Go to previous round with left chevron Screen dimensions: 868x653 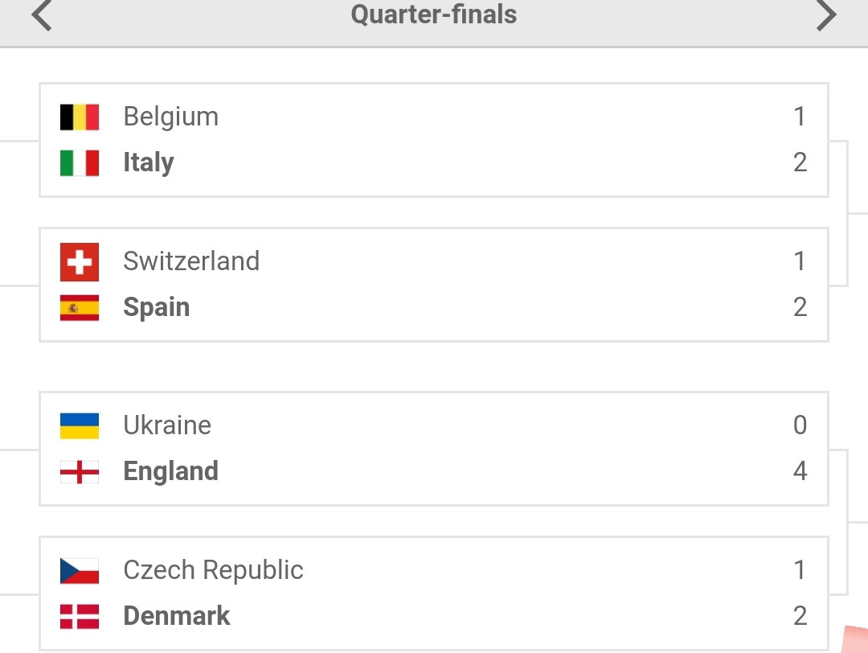point(42,15)
